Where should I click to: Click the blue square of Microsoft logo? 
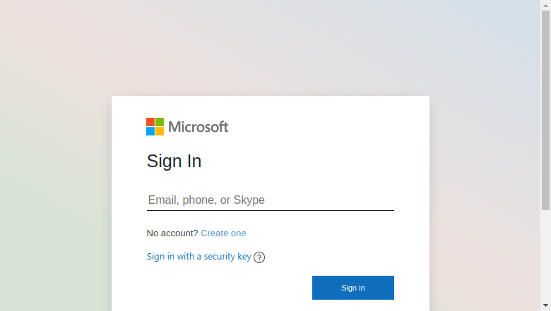pos(150,131)
